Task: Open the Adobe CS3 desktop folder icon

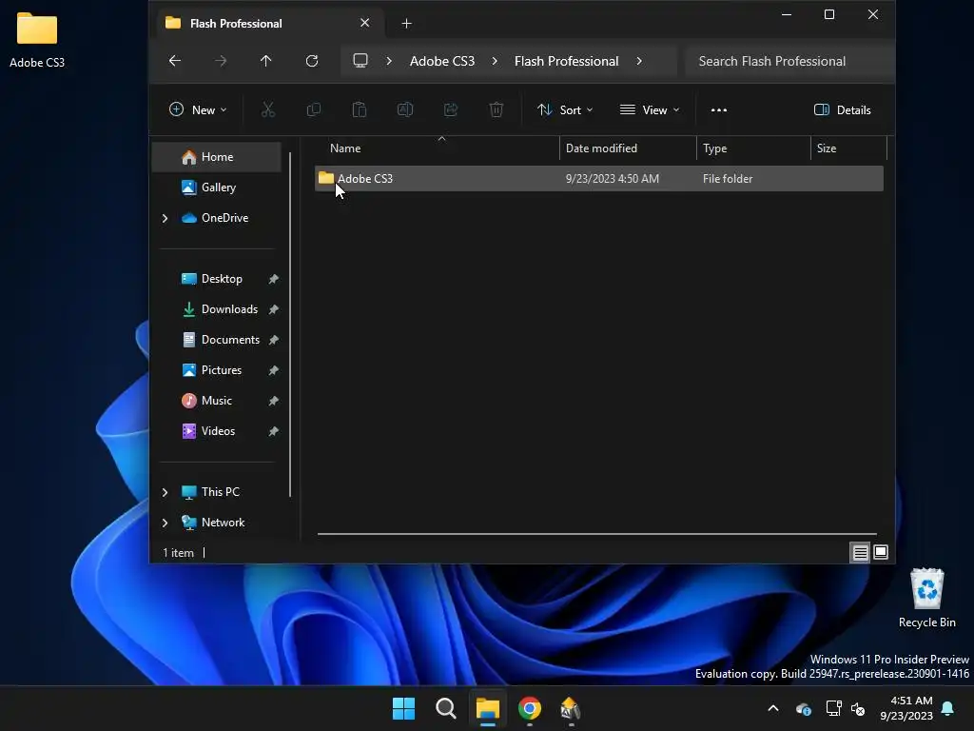Action: coord(37,38)
